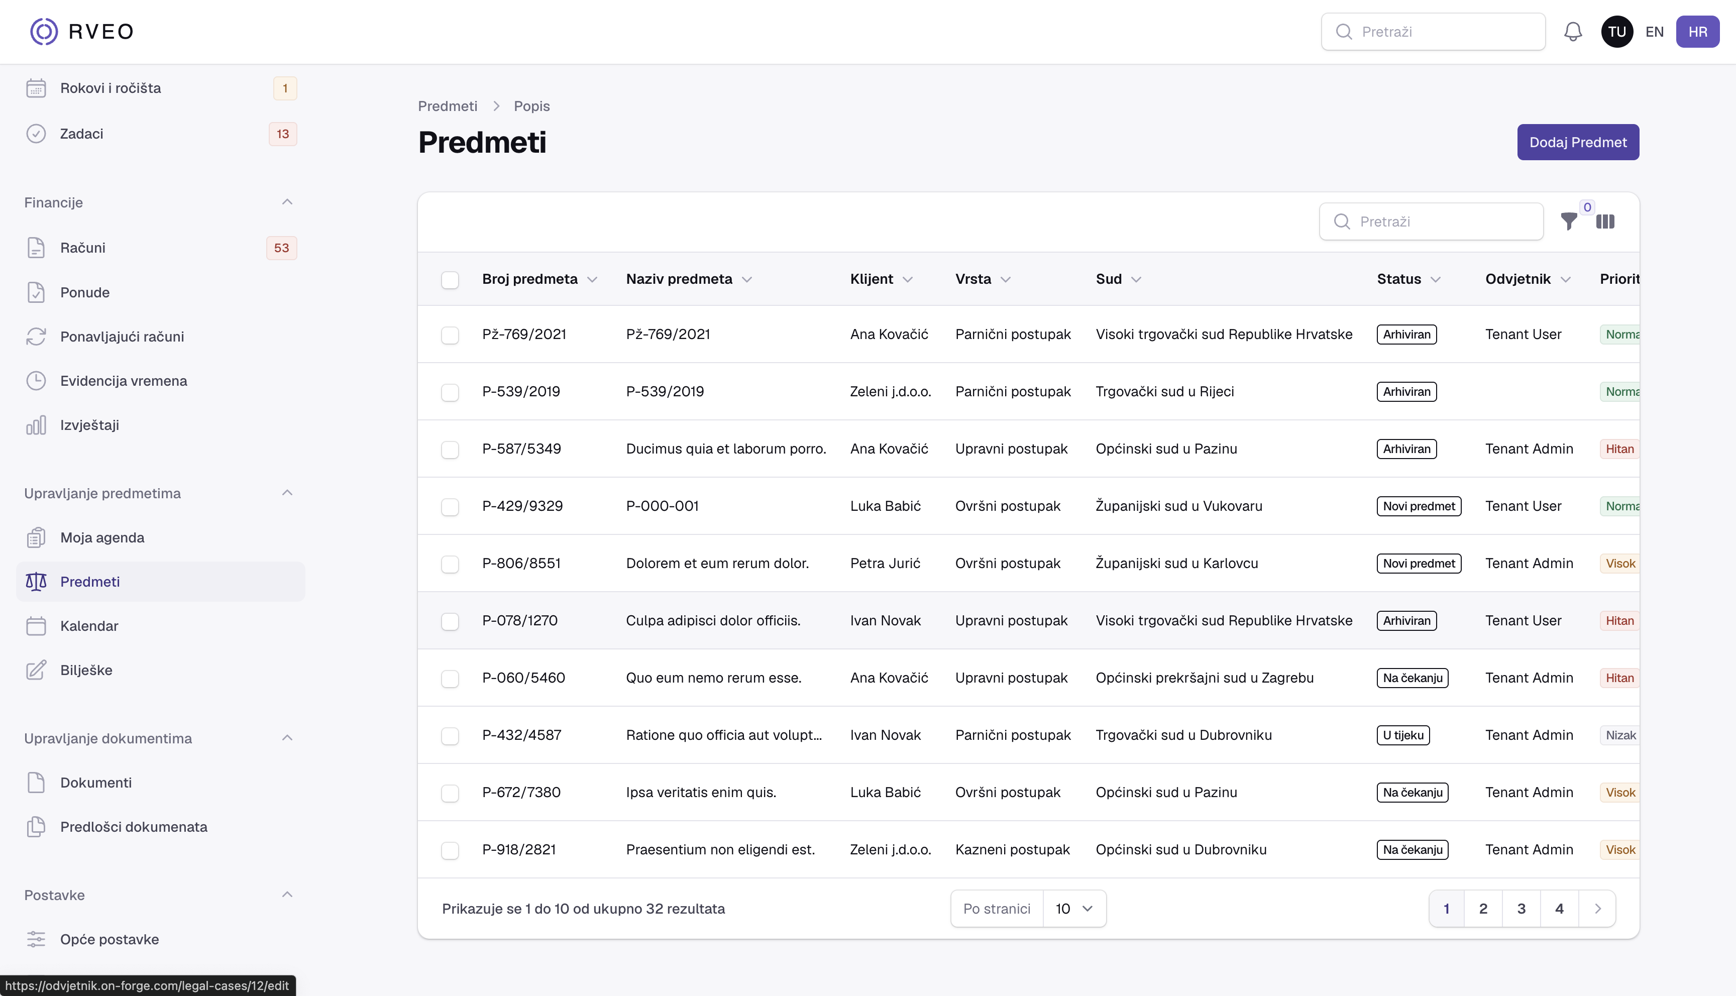Screen dimensions: 1736x996
Task: Click the Računi document icon
Action: pyautogui.click(x=36, y=248)
